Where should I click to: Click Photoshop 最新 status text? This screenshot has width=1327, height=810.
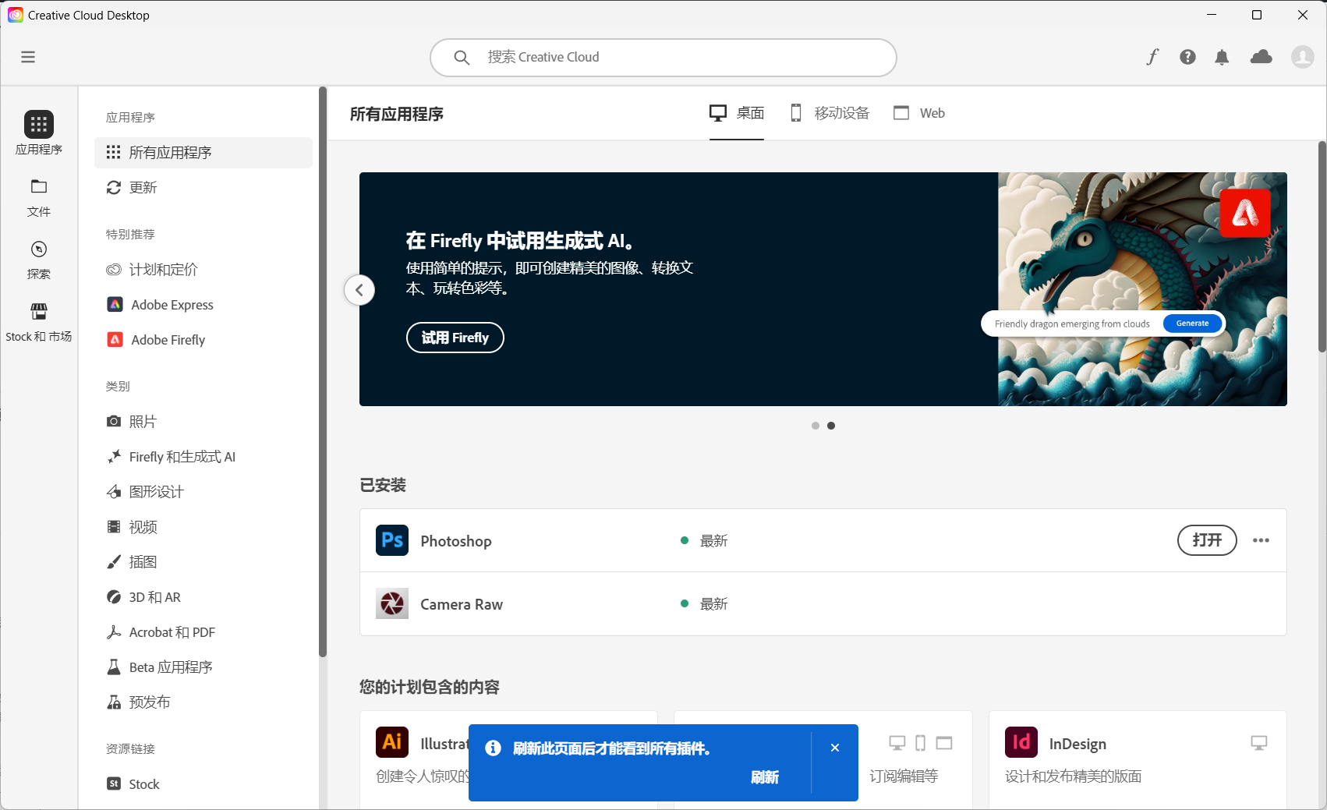pos(713,541)
